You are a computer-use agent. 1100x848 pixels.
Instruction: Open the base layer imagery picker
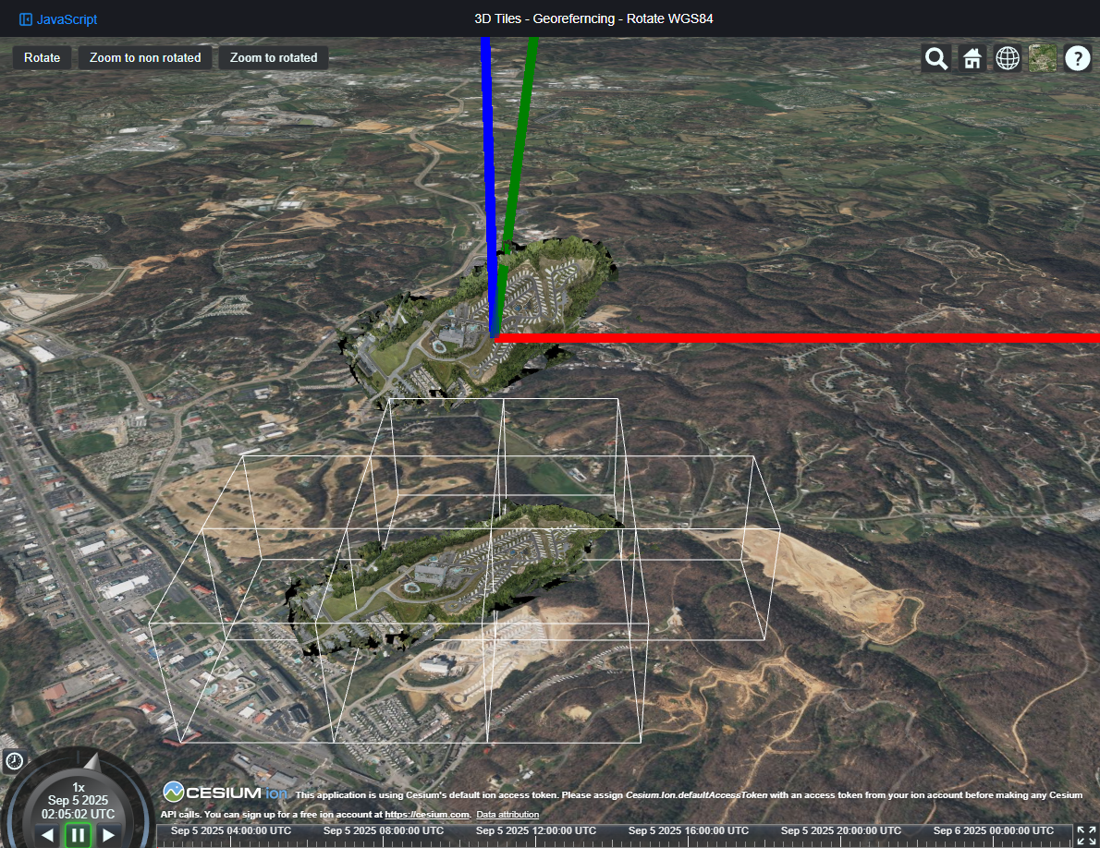[1043, 58]
